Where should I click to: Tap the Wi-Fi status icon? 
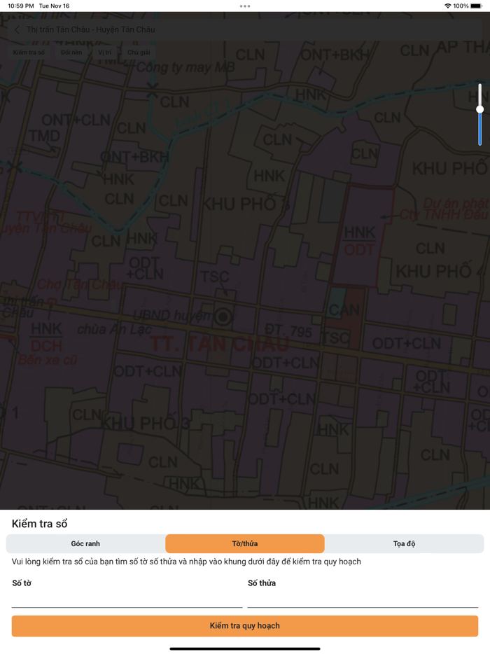tap(447, 6)
